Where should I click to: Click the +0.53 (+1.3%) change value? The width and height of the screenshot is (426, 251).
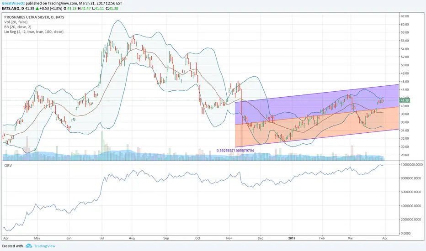(x=51, y=8)
